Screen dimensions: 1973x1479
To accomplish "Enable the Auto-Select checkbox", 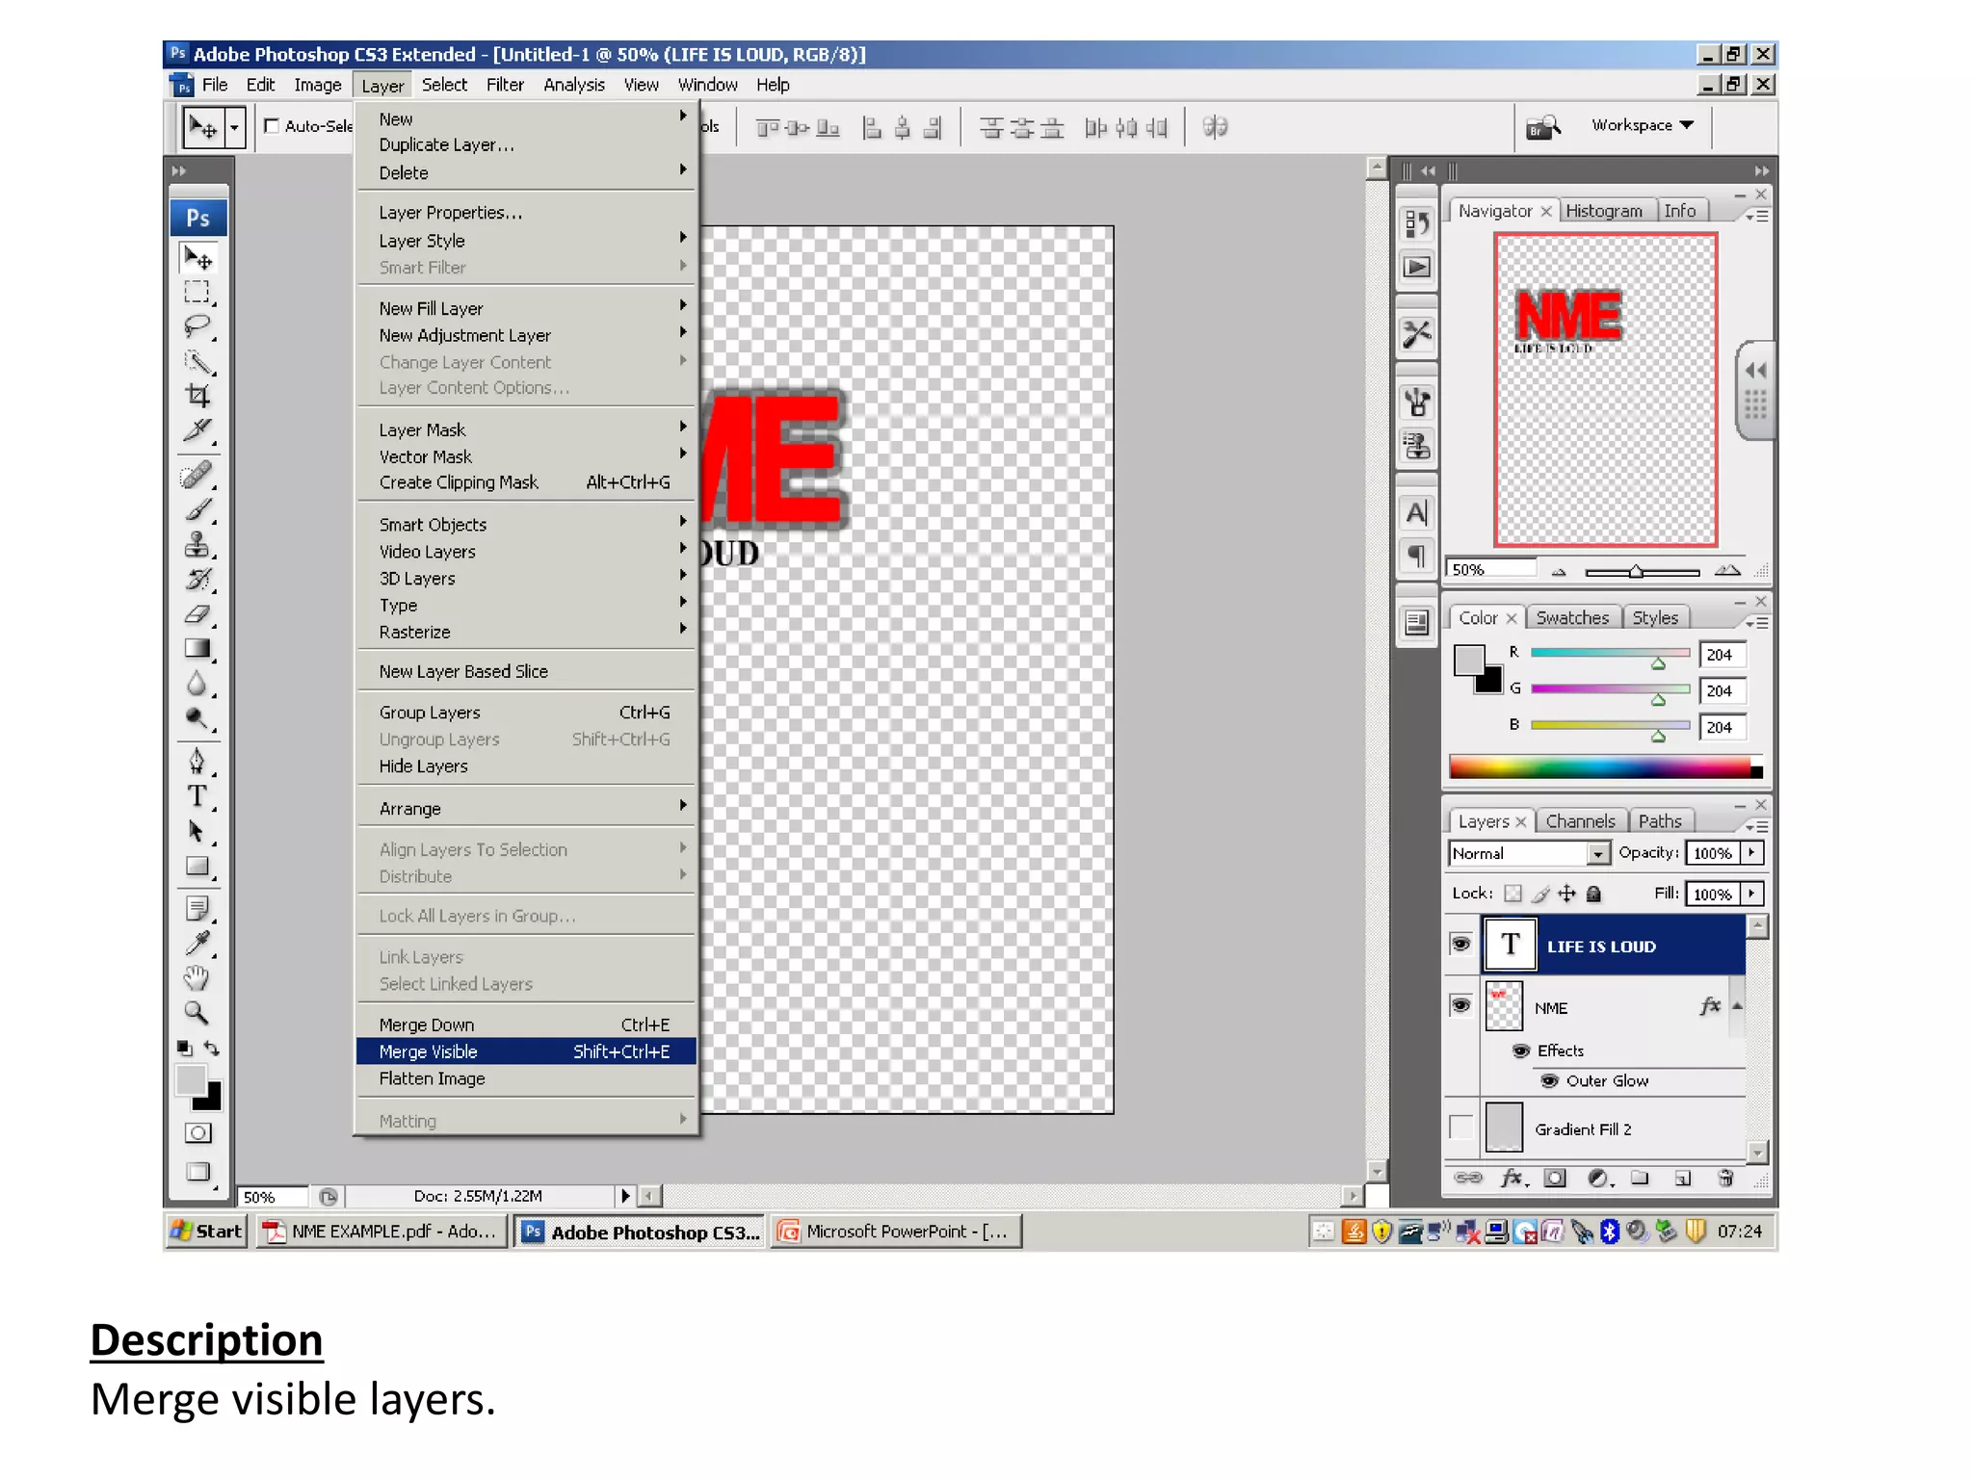I will 272,126.
